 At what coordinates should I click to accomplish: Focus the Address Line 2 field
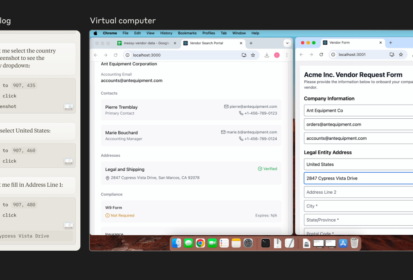(x=358, y=192)
